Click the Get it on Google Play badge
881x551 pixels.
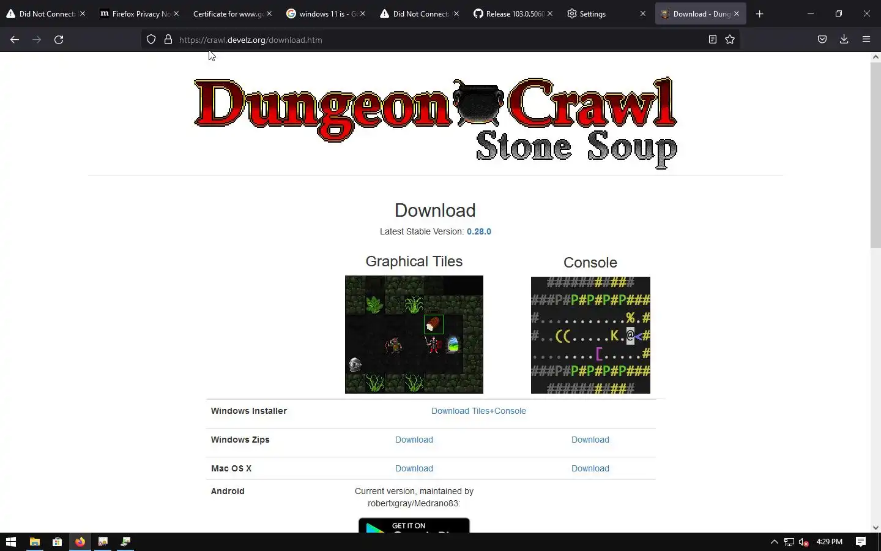coord(414,525)
